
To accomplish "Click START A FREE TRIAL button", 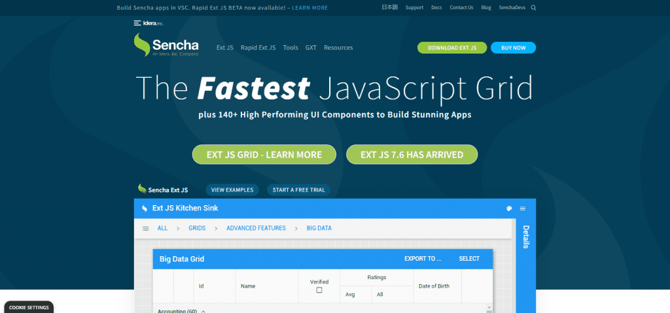I will tap(298, 190).
